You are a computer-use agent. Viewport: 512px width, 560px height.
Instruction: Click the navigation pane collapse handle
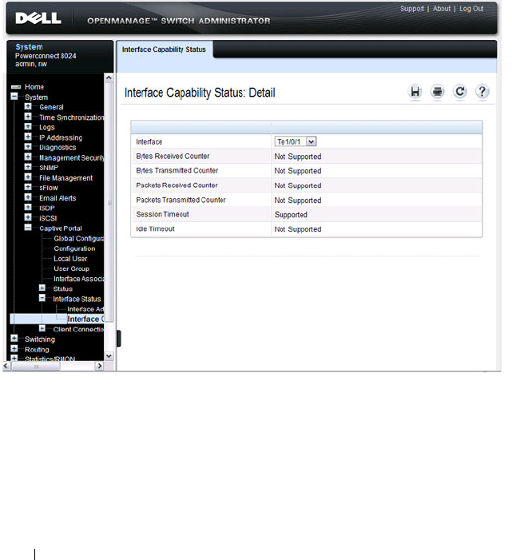tap(119, 338)
